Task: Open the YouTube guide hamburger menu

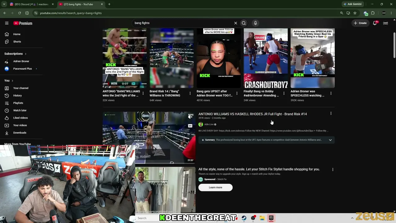Action: click(x=6, y=23)
